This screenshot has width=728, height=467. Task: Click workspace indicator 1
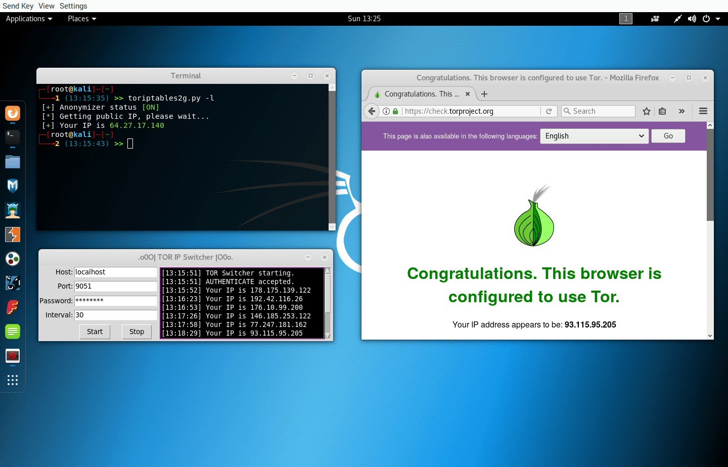tap(626, 19)
